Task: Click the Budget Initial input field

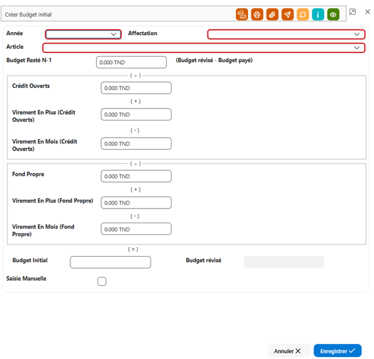Action: click(110, 262)
